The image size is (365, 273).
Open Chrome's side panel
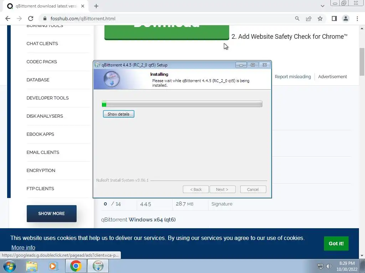click(x=334, y=18)
